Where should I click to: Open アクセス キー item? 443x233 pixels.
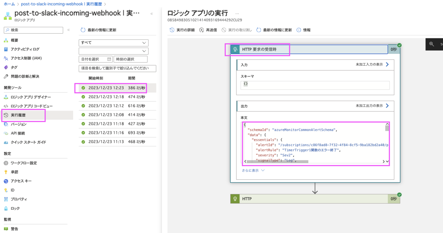pyautogui.click(x=21, y=181)
